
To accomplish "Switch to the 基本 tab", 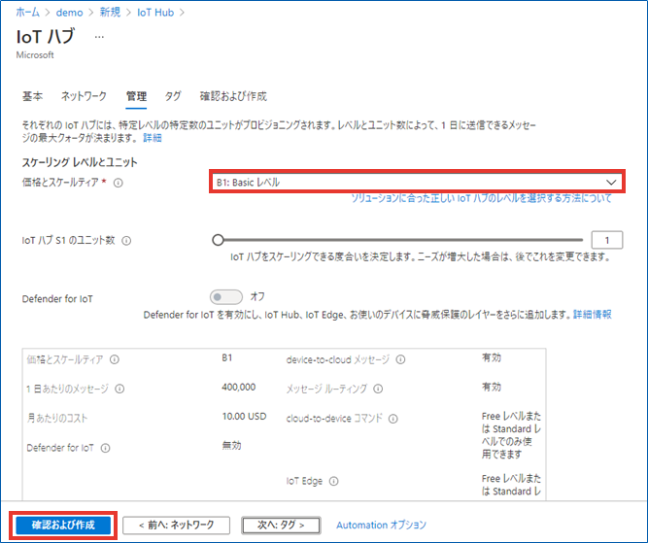I will tap(32, 96).
